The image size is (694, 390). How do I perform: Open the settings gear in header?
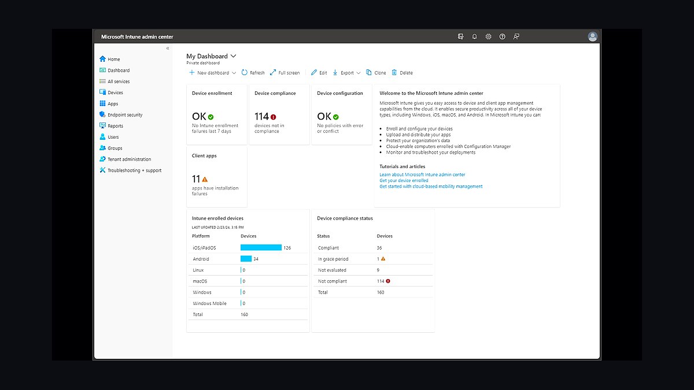(x=488, y=36)
